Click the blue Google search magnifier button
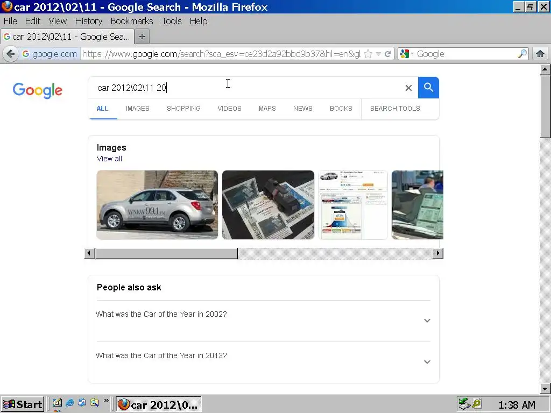The width and height of the screenshot is (551, 413). 428,88
